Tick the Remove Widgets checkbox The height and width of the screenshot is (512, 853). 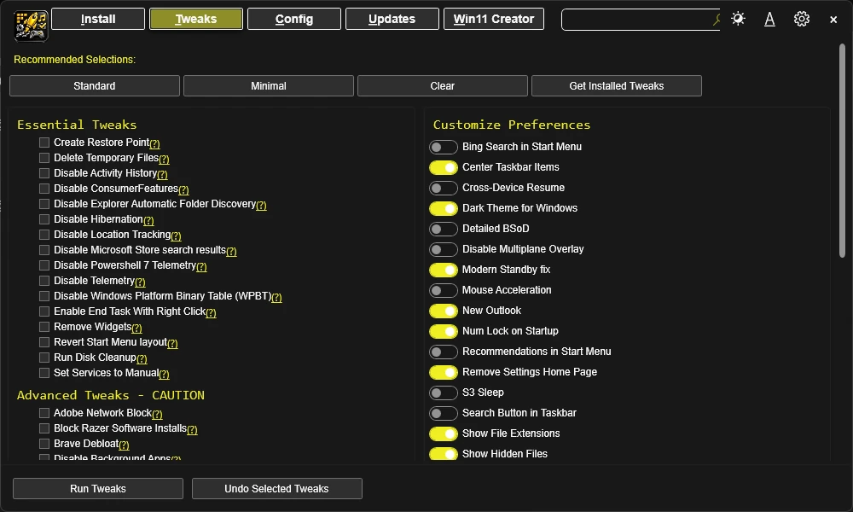point(44,327)
